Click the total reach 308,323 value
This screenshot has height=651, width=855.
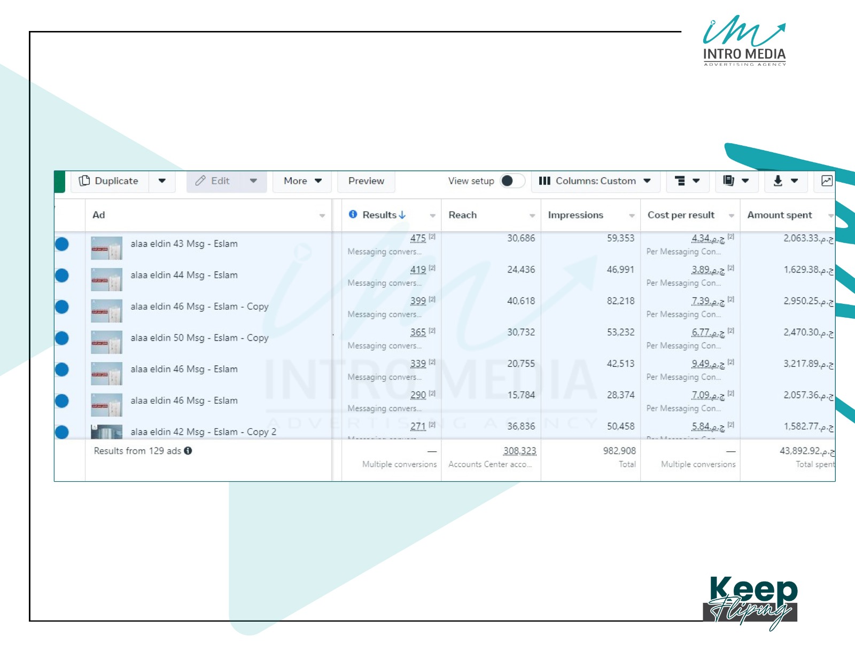click(x=519, y=451)
